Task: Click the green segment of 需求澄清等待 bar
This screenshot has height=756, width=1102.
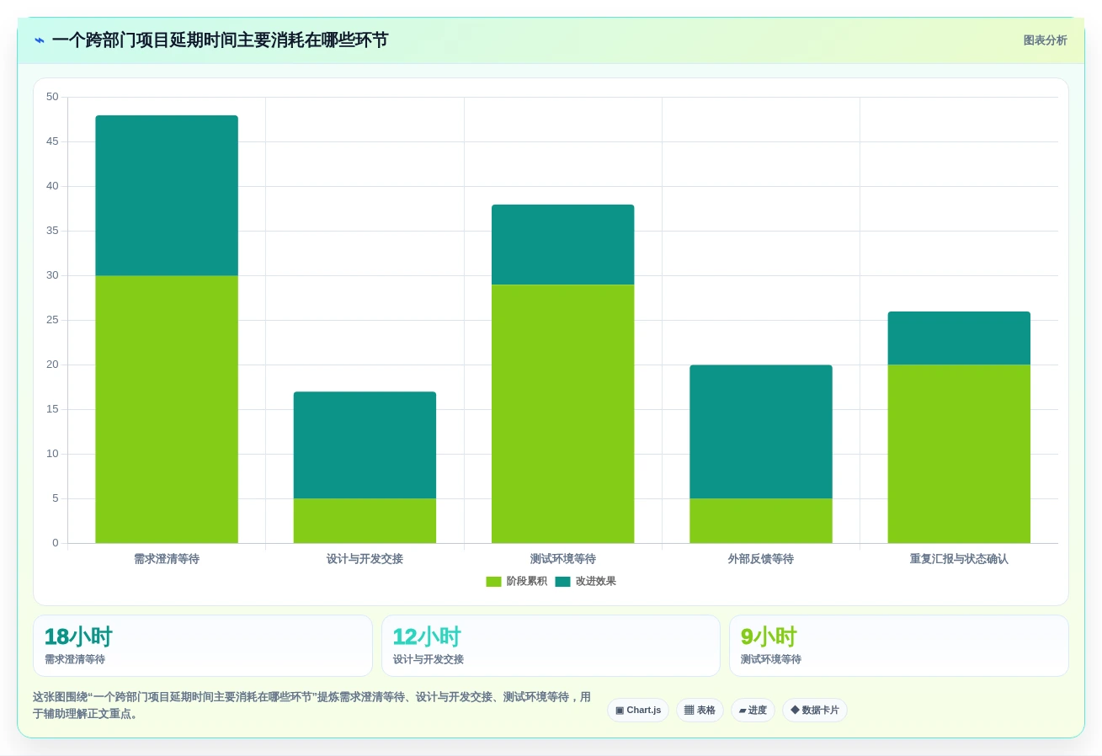Action: 167,409
